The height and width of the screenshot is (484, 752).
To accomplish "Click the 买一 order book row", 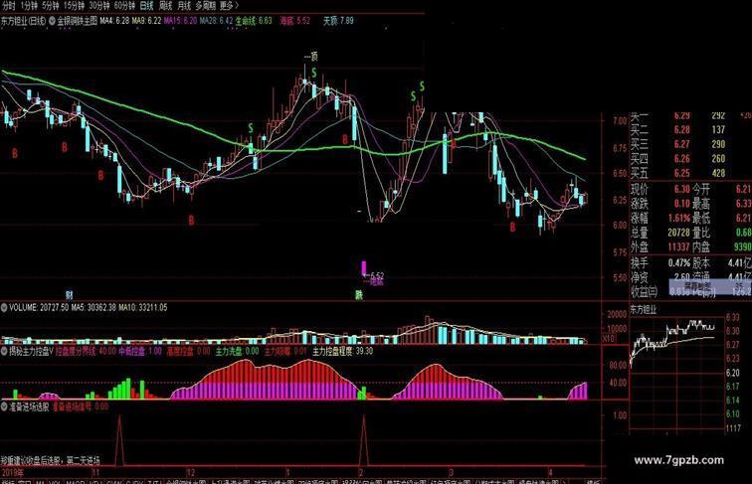I will (690, 115).
